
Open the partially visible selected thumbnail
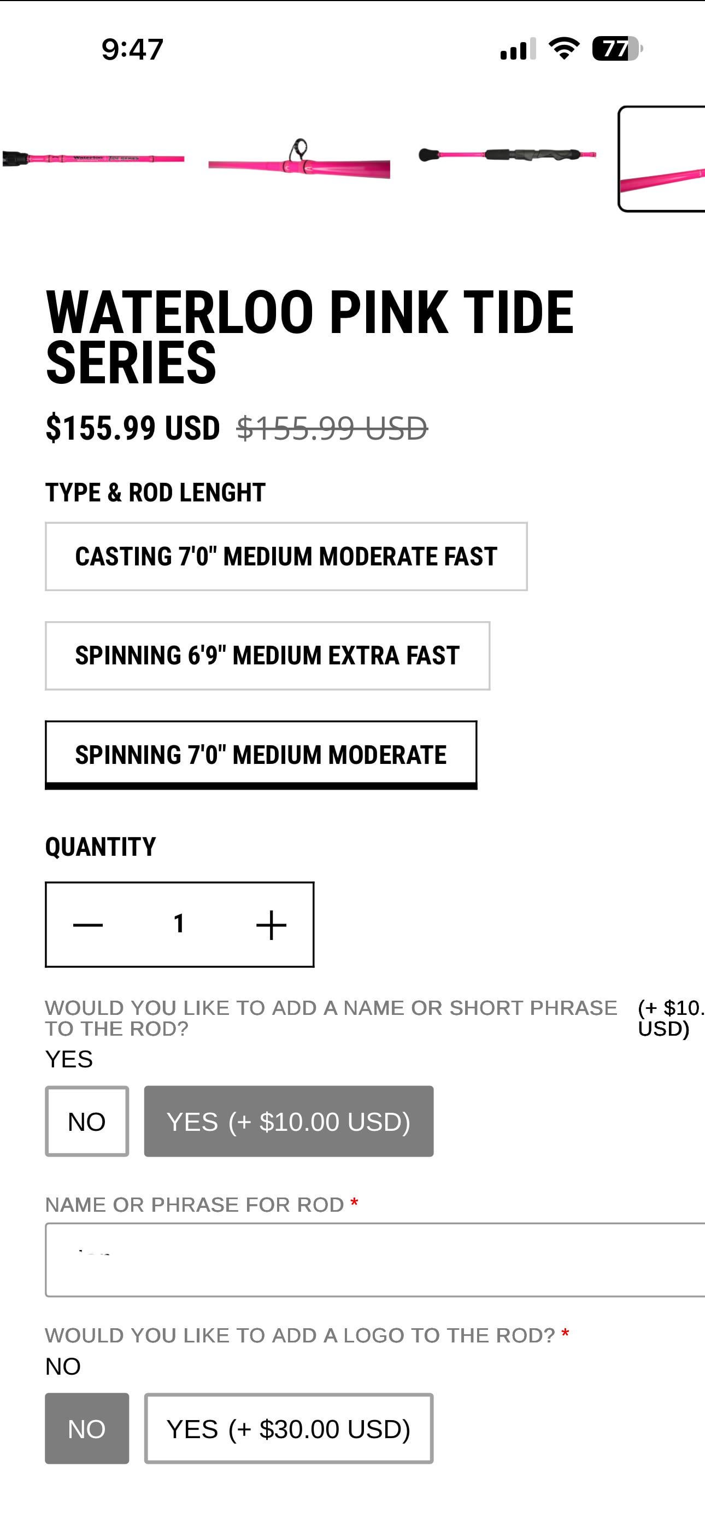(x=662, y=159)
